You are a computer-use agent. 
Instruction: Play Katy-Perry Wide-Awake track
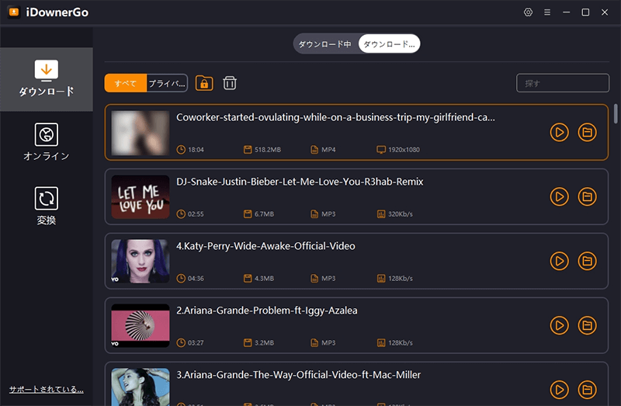(x=559, y=261)
